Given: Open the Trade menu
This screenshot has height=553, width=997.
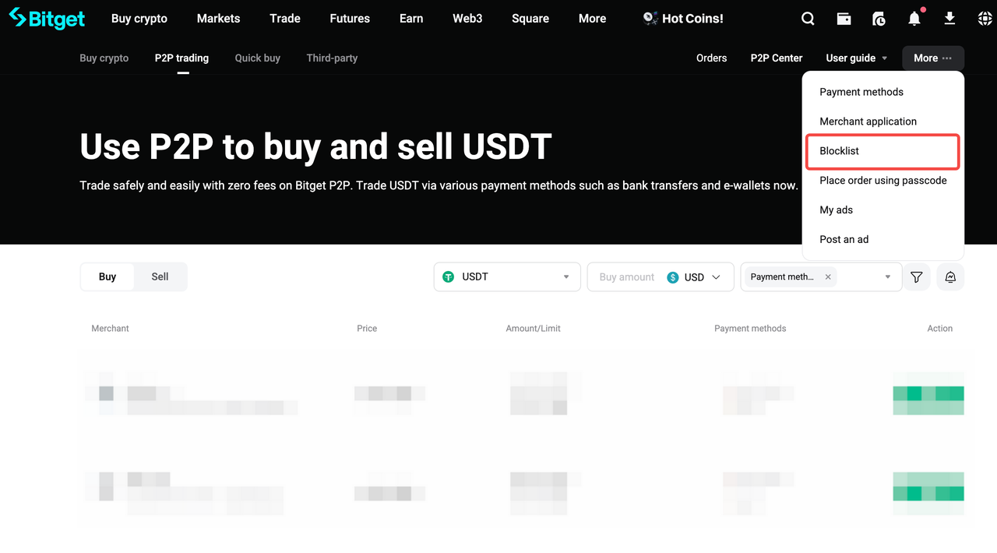Looking at the screenshot, I should click(285, 19).
